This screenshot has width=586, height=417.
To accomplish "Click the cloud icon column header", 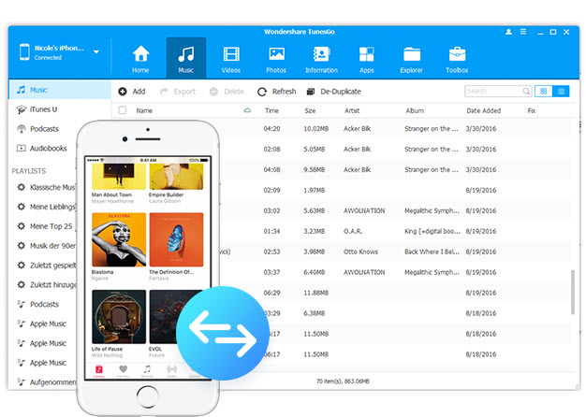I will [247, 110].
